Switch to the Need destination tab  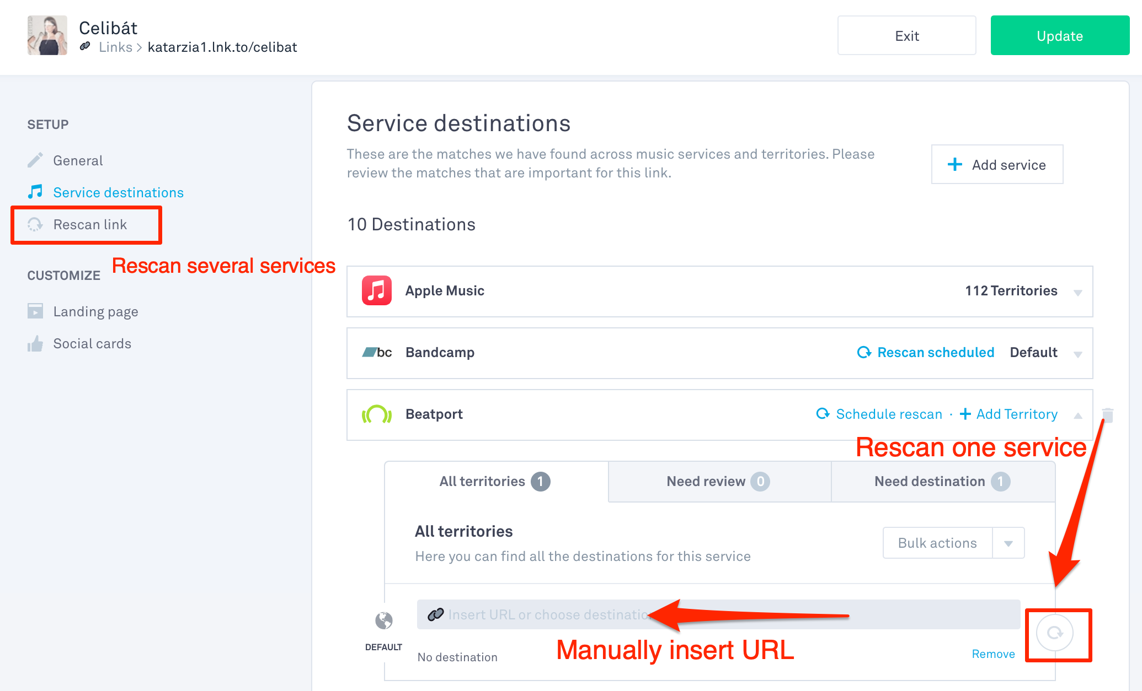[942, 482]
